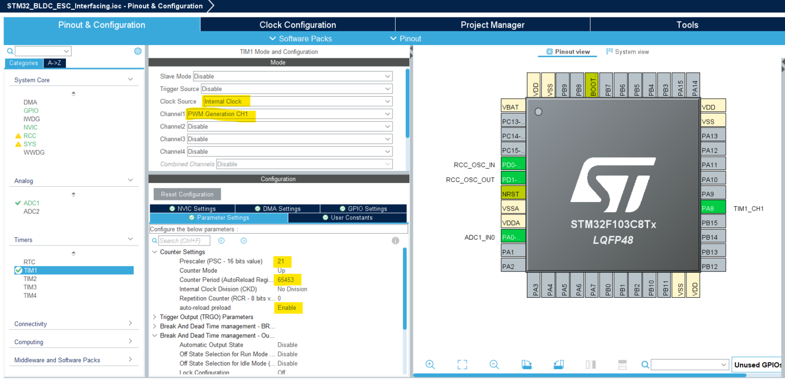
Task: Click the parameter info icon
Action: (395, 240)
